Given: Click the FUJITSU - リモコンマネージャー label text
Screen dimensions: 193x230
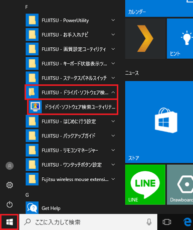Looking at the screenshot, I should [70, 151].
